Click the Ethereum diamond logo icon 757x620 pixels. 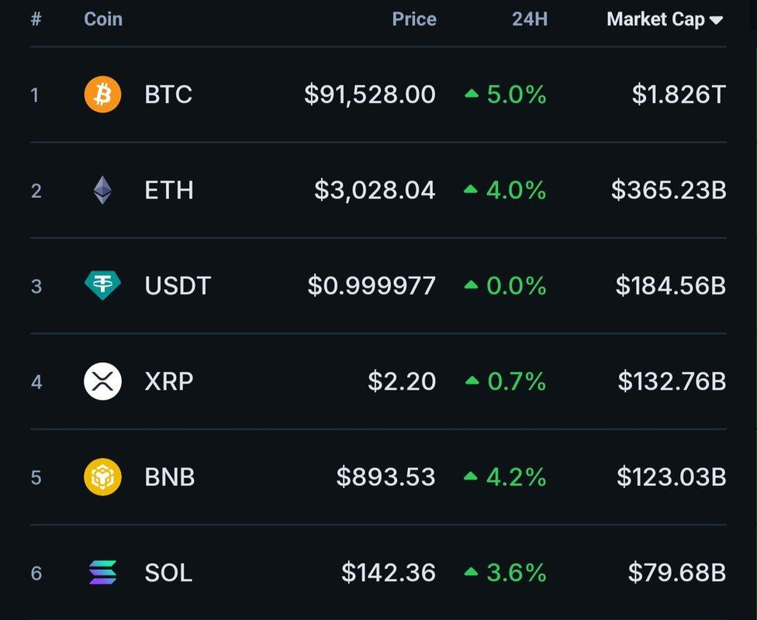pyautogui.click(x=102, y=191)
